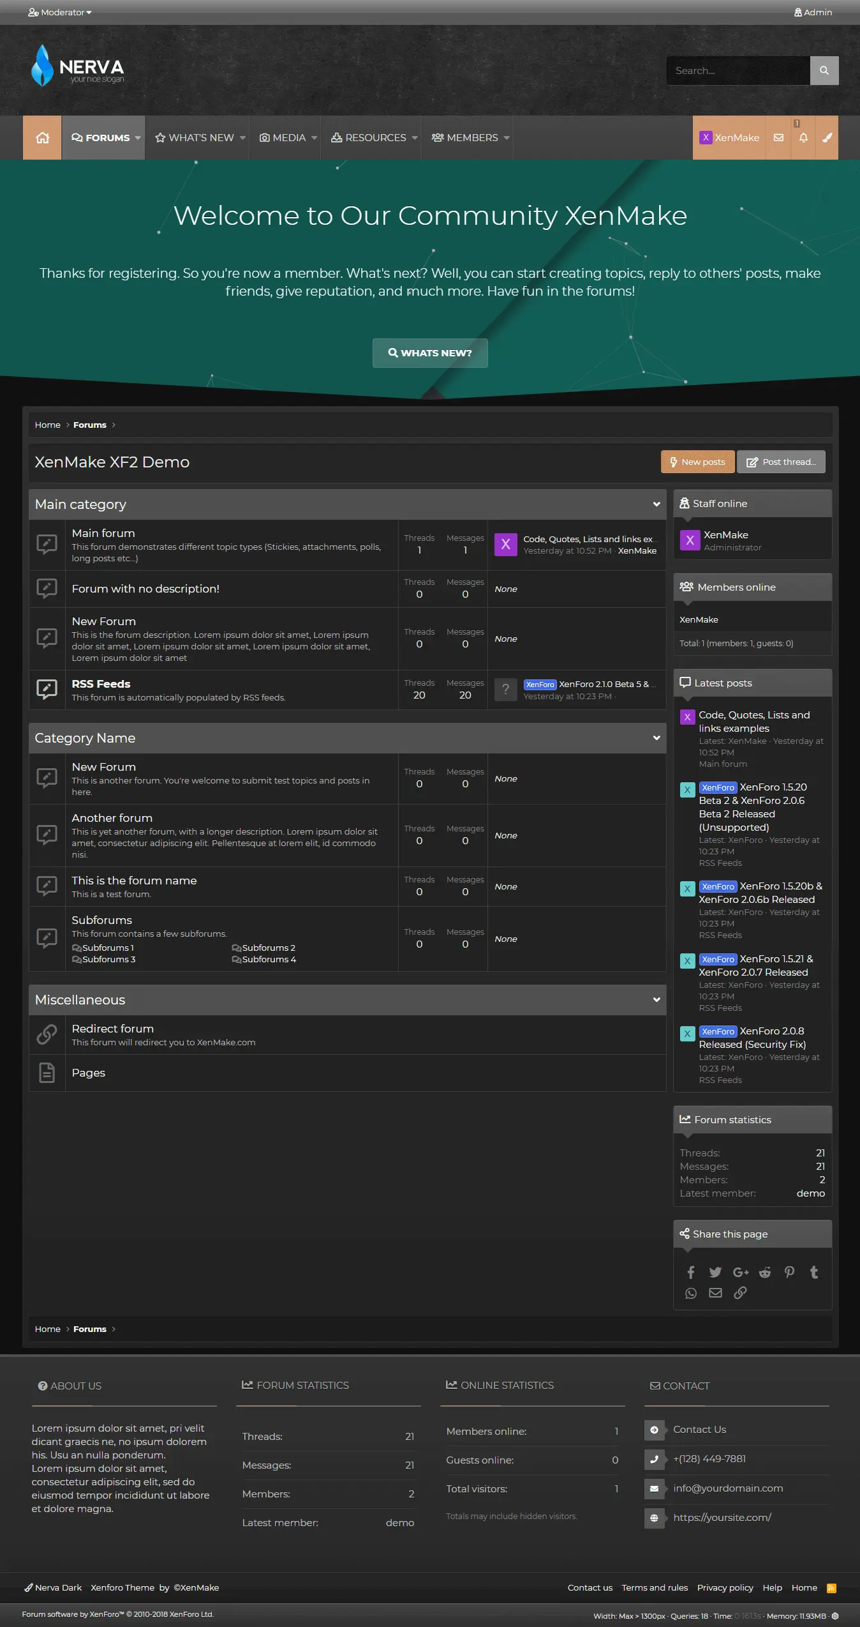Image resolution: width=860 pixels, height=1627 pixels.
Task: Share on Pinterest icon
Action: (x=789, y=1272)
